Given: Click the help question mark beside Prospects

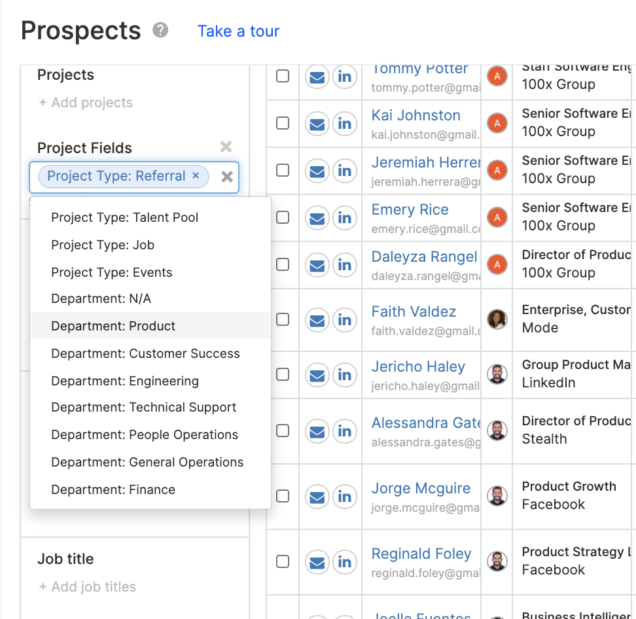Looking at the screenshot, I should pyautogui.click(x=160, y=30).
